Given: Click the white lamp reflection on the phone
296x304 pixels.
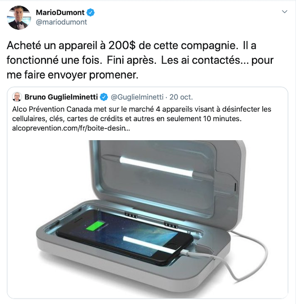Looking at the screenshot, I should 149,245.
